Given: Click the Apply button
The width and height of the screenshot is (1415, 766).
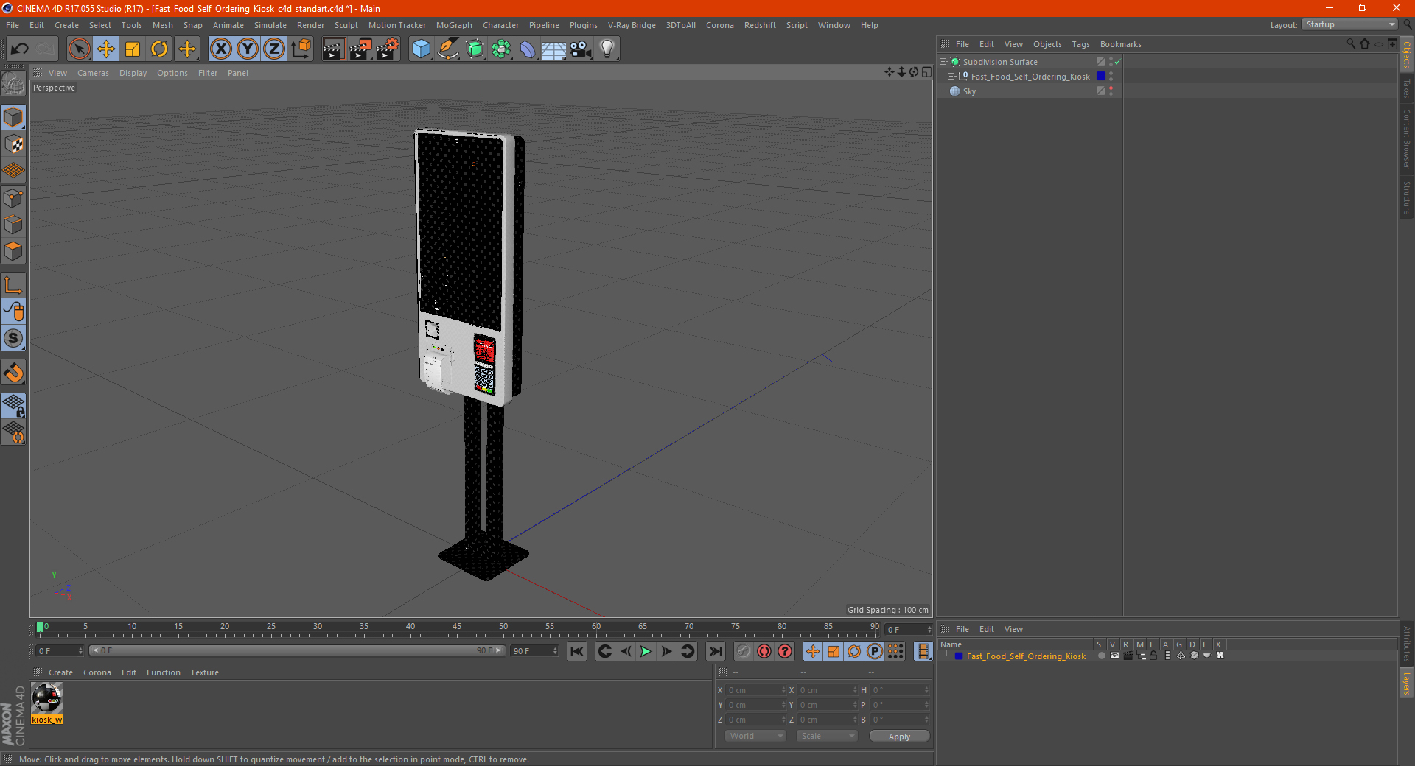Looking at the screenshot, I should [x=899, y=736].
